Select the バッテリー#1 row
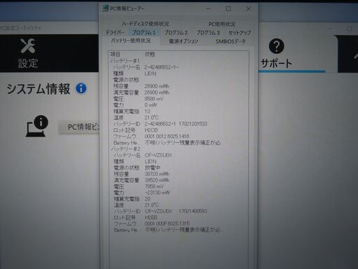Screen dimensions: 358x269 [125, 61]
